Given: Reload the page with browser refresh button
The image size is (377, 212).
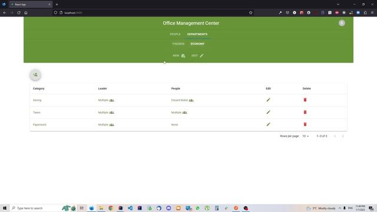Looking at the screenshot, I should (x=19, y=13).
